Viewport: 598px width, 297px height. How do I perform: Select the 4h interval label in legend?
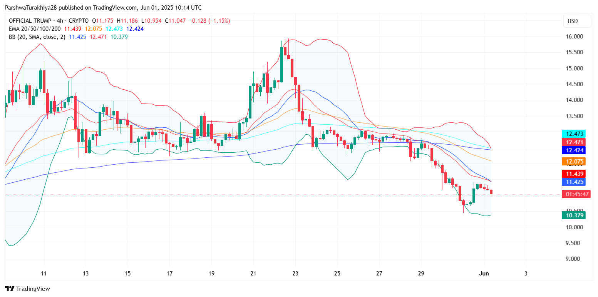pyautogui.click(x=61, y=21)
